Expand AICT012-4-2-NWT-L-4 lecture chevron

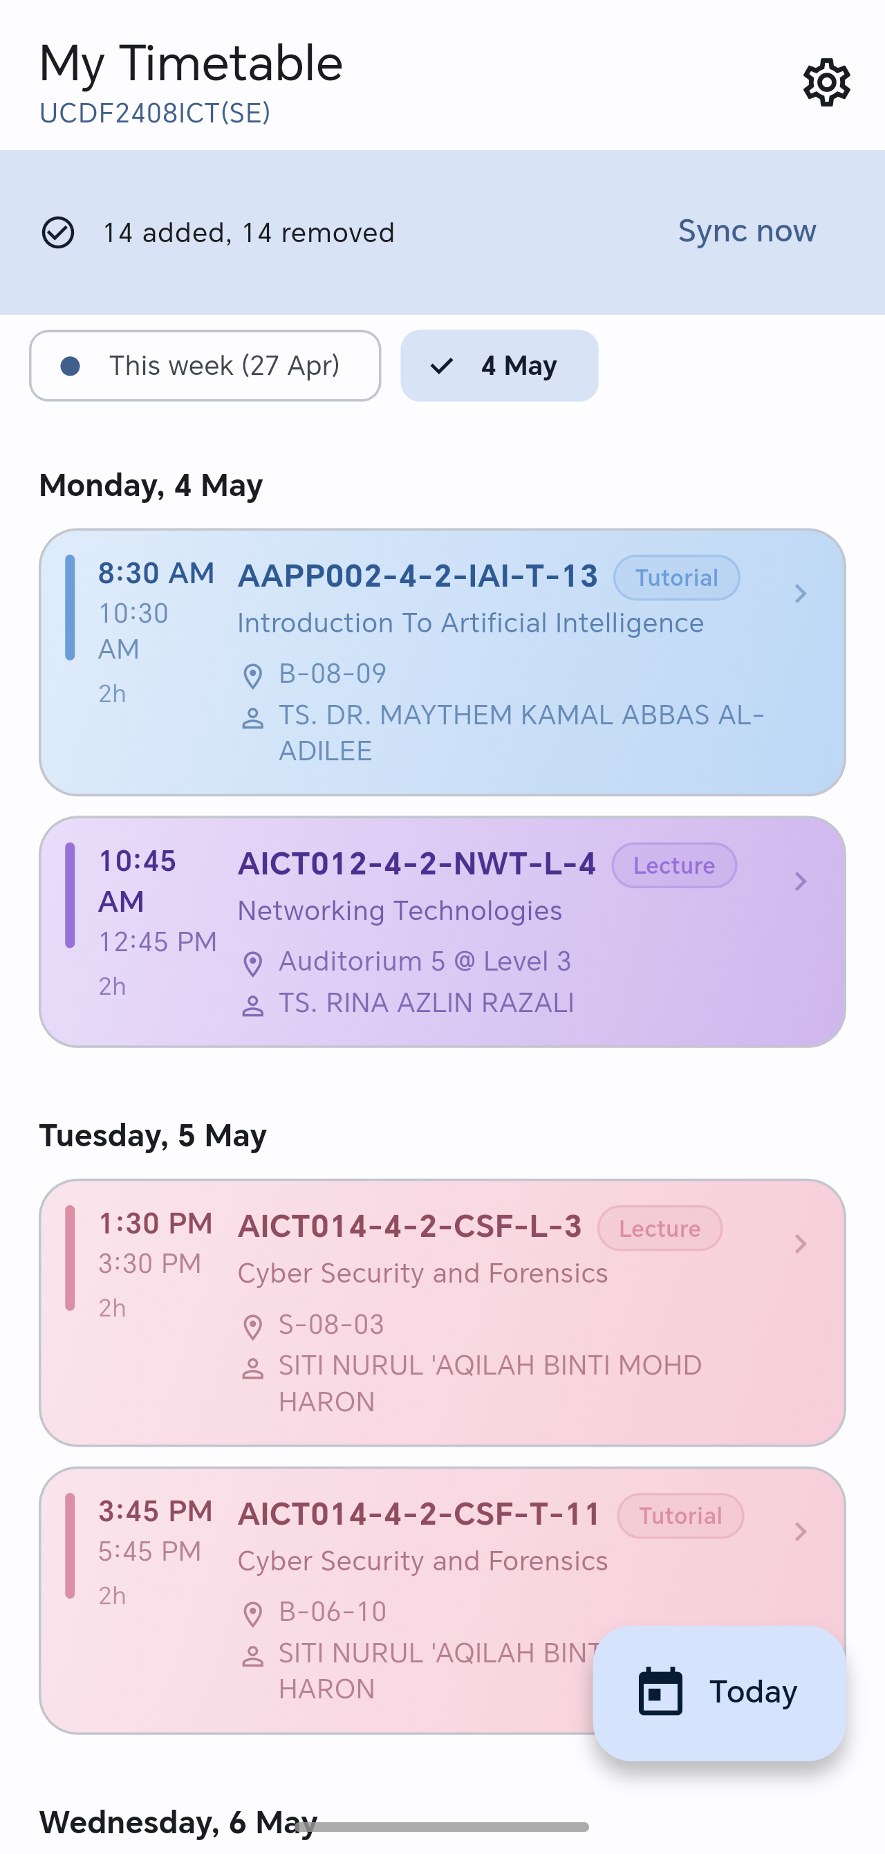tap(800, 881)
